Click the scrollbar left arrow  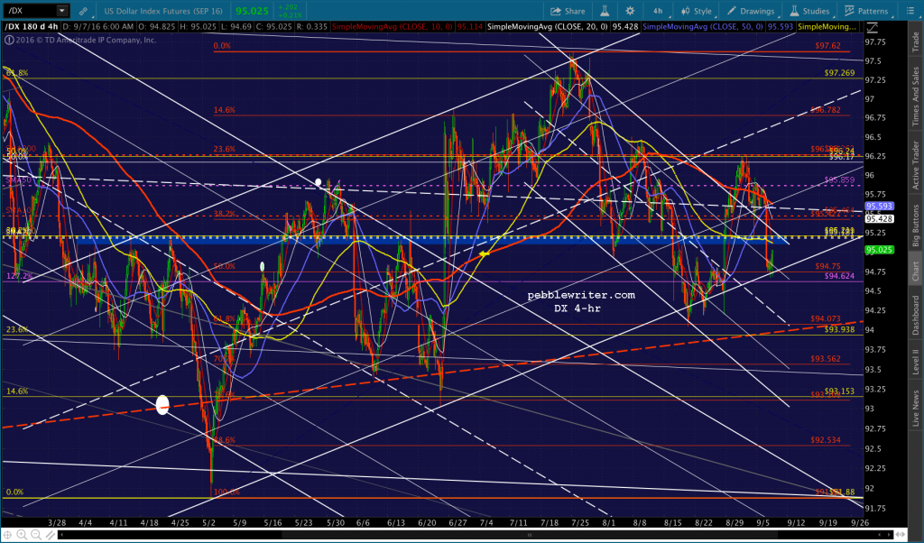pyautogui.click(x=62, y=536)
